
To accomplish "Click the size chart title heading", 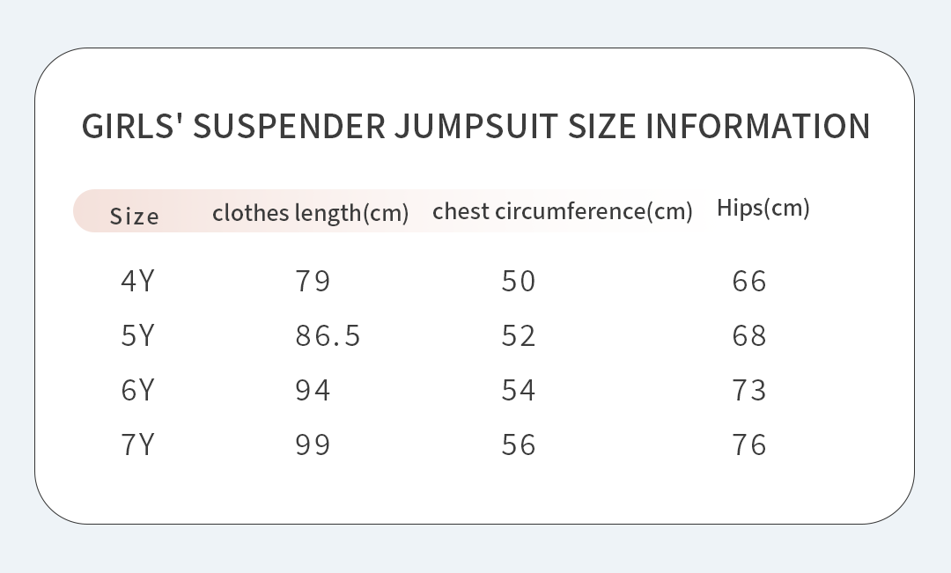I will (x=475, y=126).
